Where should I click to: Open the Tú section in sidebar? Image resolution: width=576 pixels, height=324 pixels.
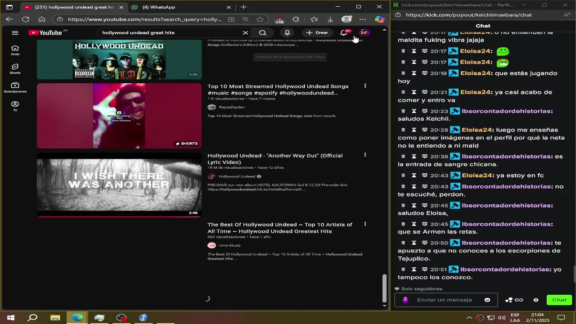[x=15, y=106]
